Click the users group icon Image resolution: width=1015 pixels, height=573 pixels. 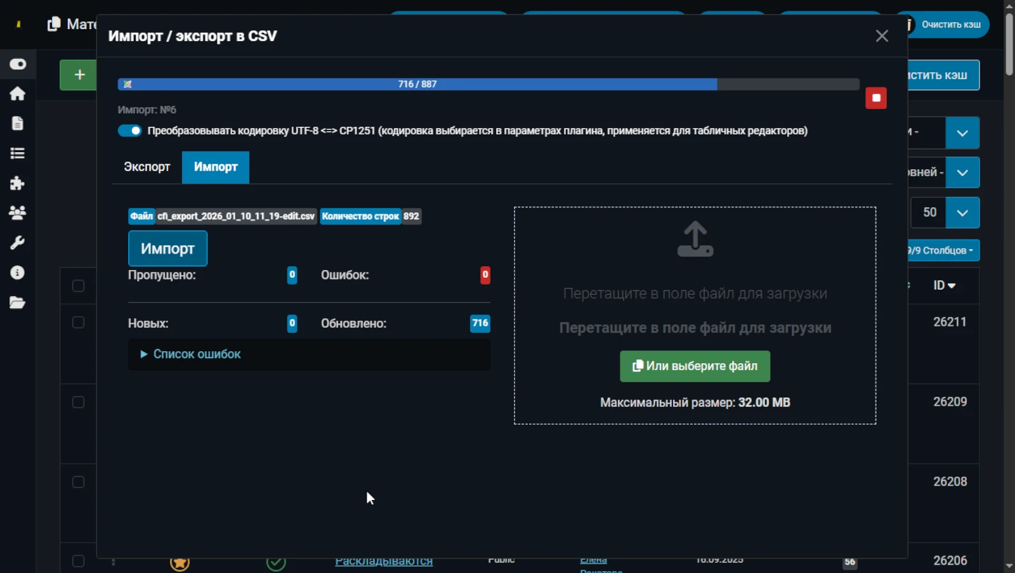17,213
